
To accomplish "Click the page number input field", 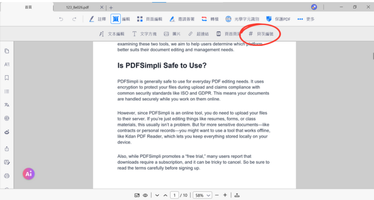I will click(174, 195).
